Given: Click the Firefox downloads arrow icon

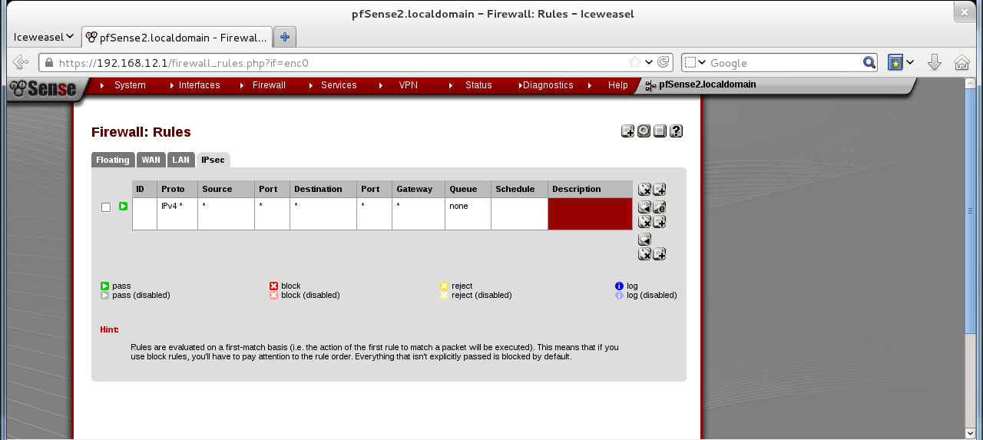Looking at the screenshot, I should point(934,62).
